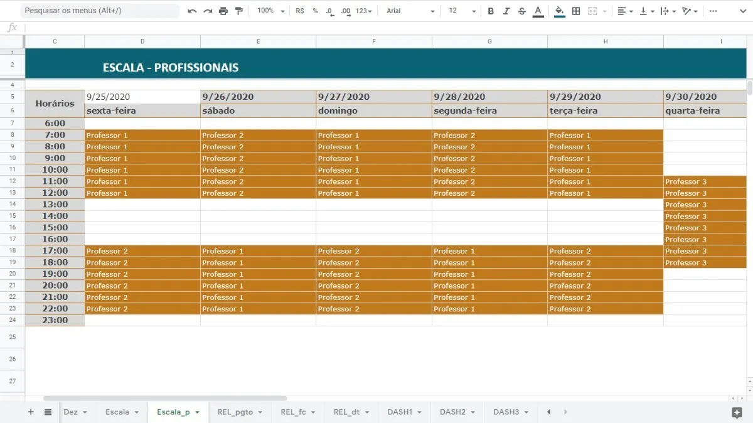The width and height of the screenshot is (753, 423).
Task: Format as currency with R$ button
Action: pyautogui.click(x=299, y=11)
